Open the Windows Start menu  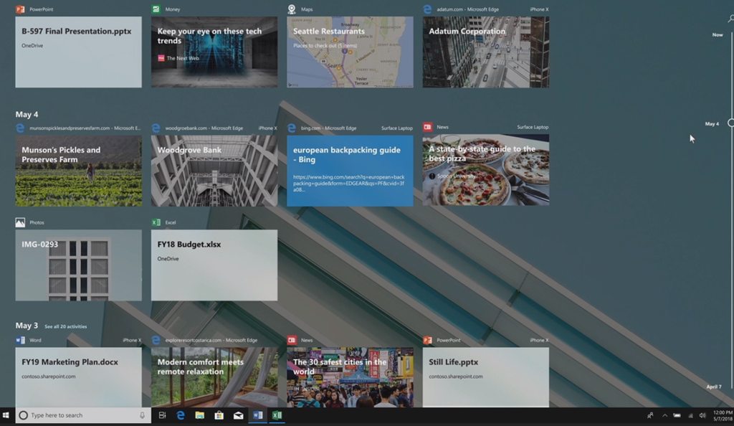click(x=6, y=415)
